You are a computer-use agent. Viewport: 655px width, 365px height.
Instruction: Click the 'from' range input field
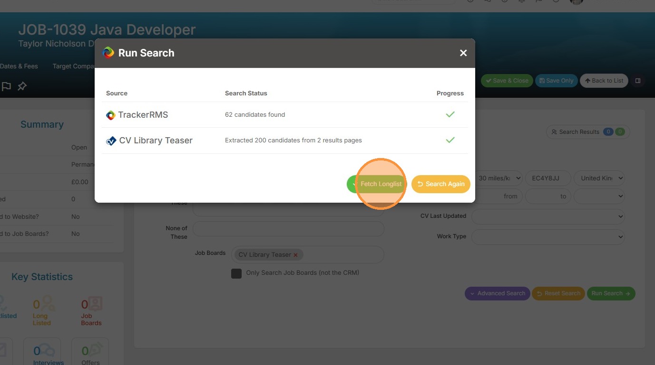click(498, 196)
